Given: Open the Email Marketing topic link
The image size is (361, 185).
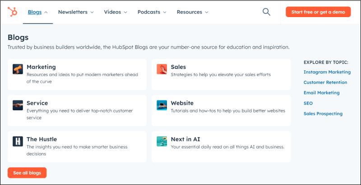Looking at the screenshot, I should pos(321,93).
